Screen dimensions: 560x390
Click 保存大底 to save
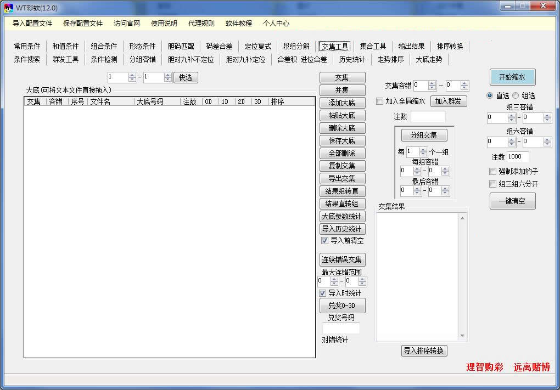point(342,140)
